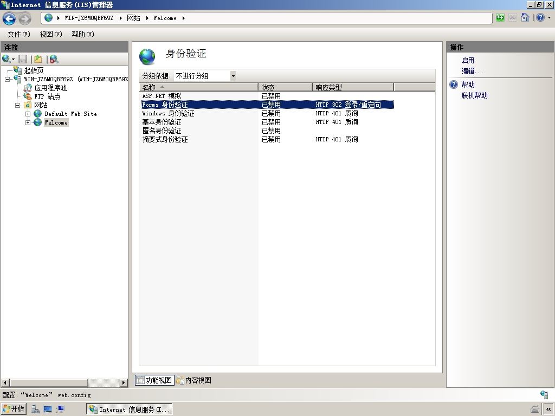Viewport: 555px width, 416px height.
Task: Select FTP 站点 in the tree
Action: coord(48,96)
